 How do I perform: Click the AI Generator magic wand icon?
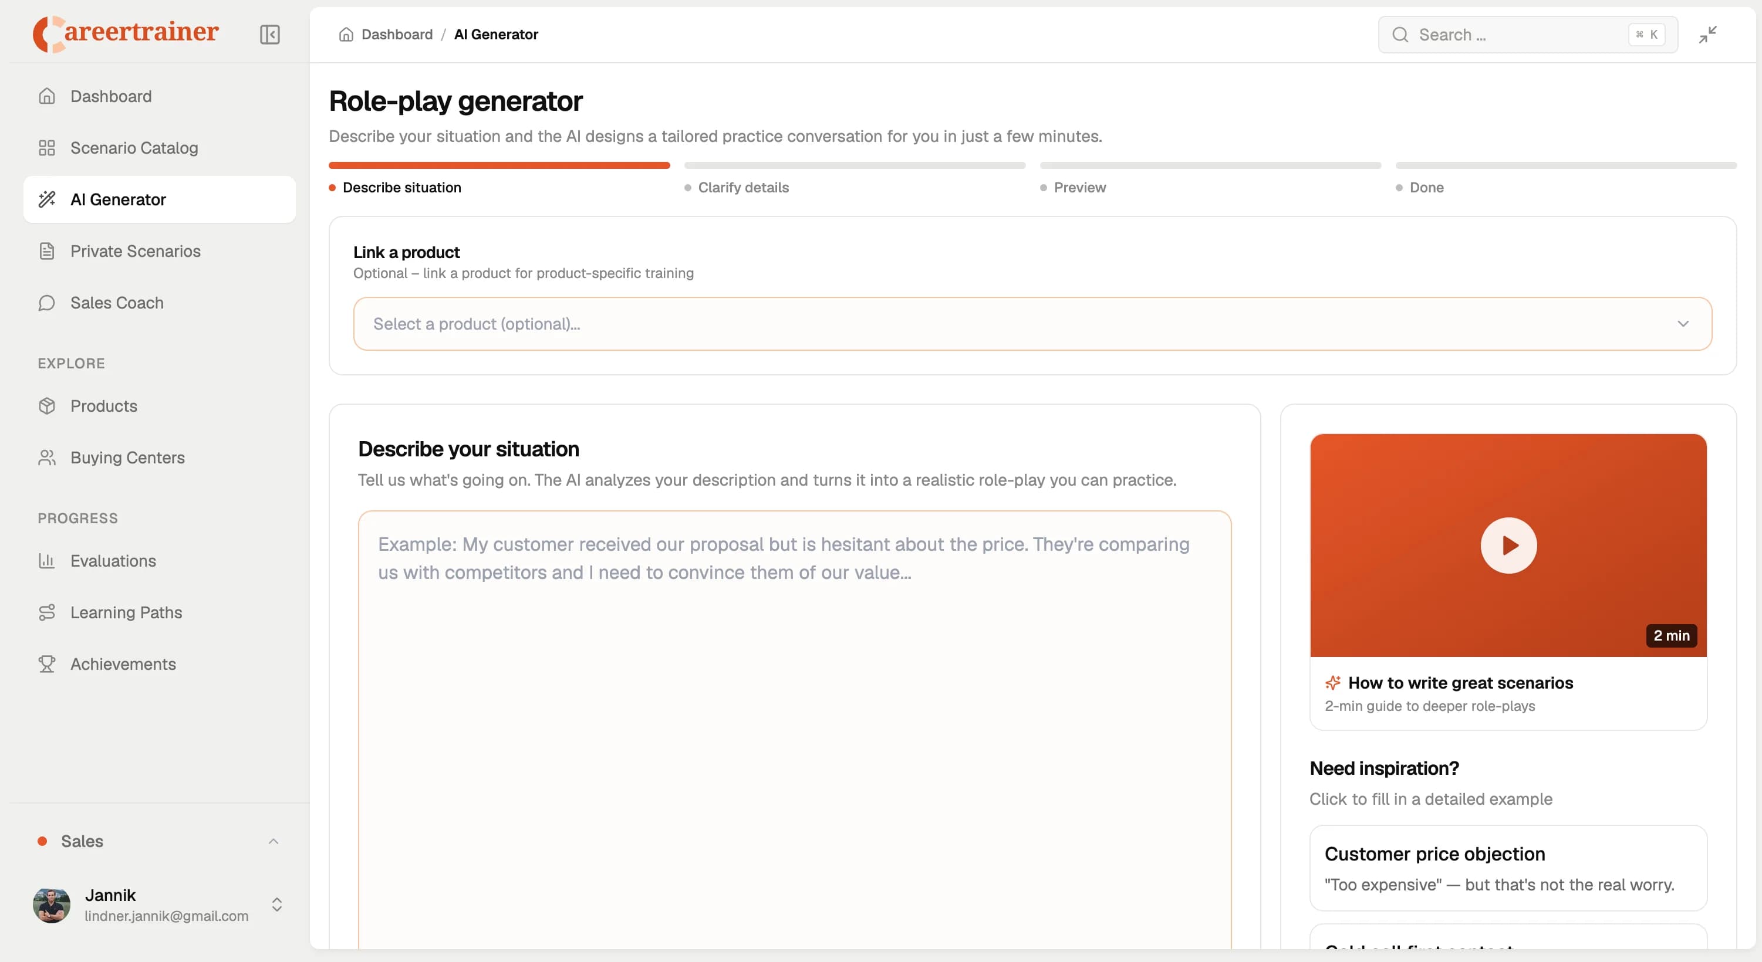(46, 199)
